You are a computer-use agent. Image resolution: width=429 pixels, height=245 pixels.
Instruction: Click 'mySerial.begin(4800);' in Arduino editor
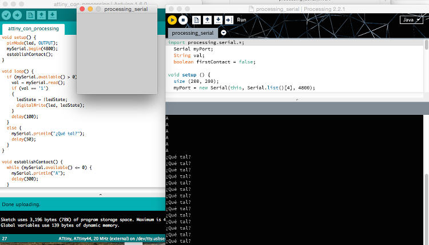click(x=32, y=49)
